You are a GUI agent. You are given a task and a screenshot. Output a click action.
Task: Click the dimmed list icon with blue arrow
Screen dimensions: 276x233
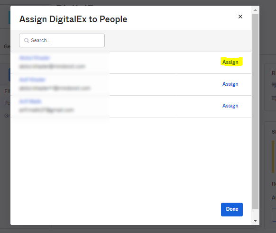pos(274,85)
